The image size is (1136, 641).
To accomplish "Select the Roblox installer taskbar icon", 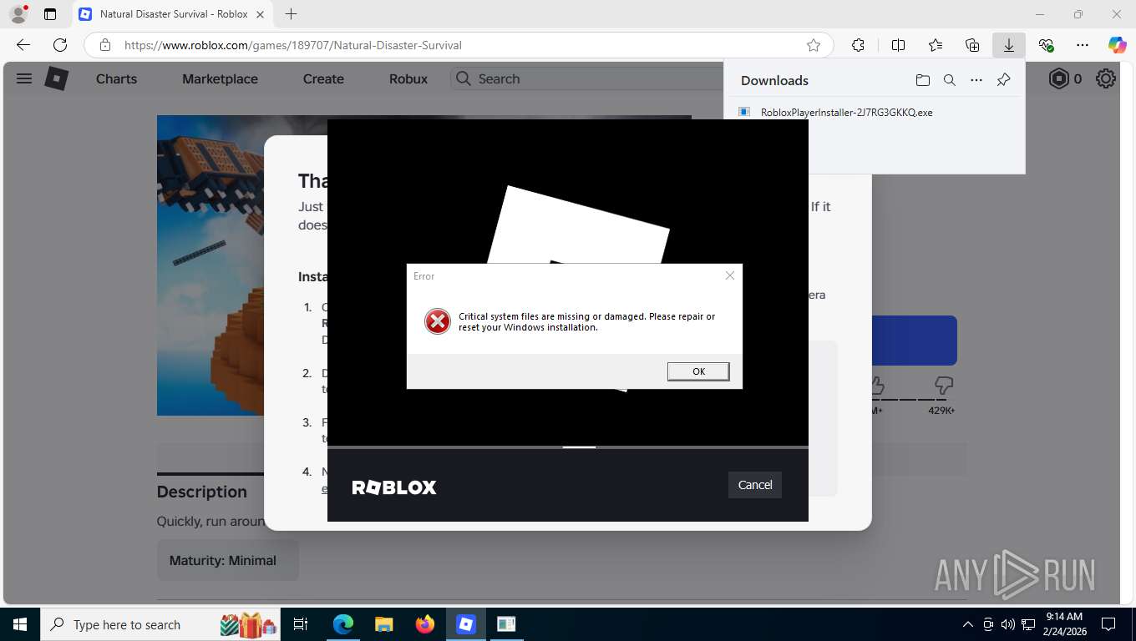I will 466,624.
